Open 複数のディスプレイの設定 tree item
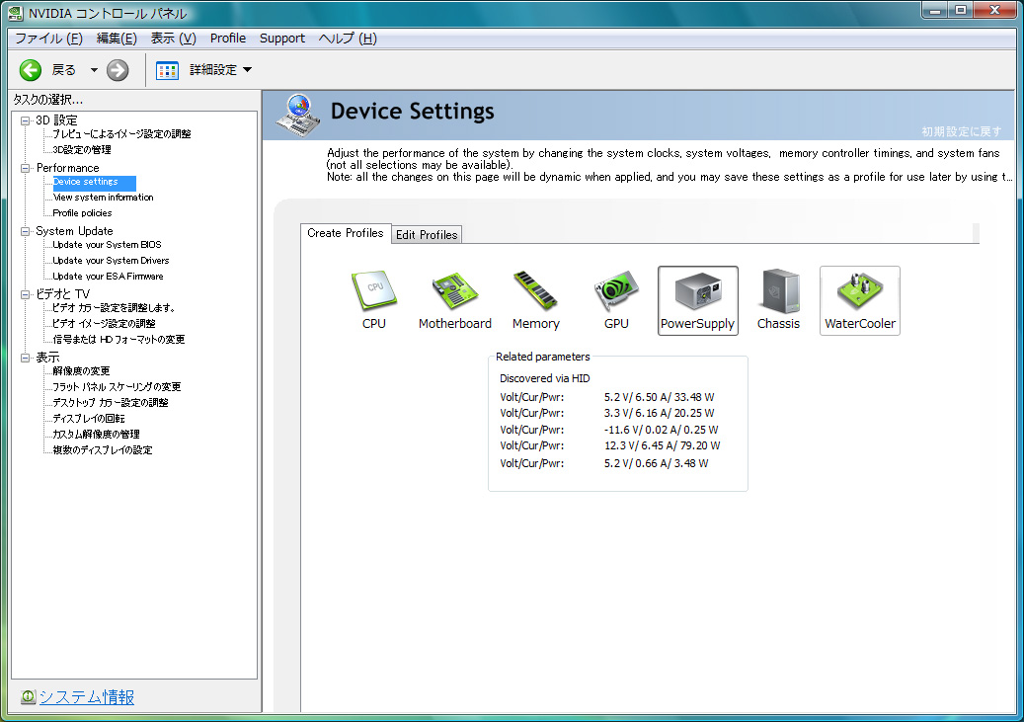This screenshot has height=722, width=1024. coord(103,450)
